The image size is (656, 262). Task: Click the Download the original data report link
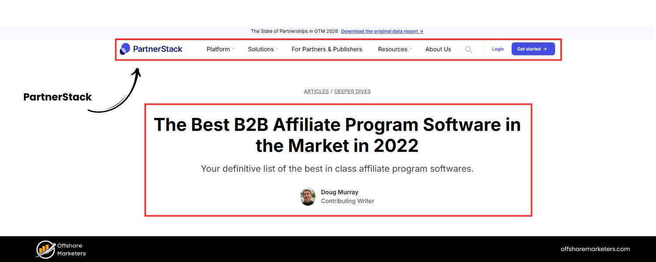click(x=379, y=31)
